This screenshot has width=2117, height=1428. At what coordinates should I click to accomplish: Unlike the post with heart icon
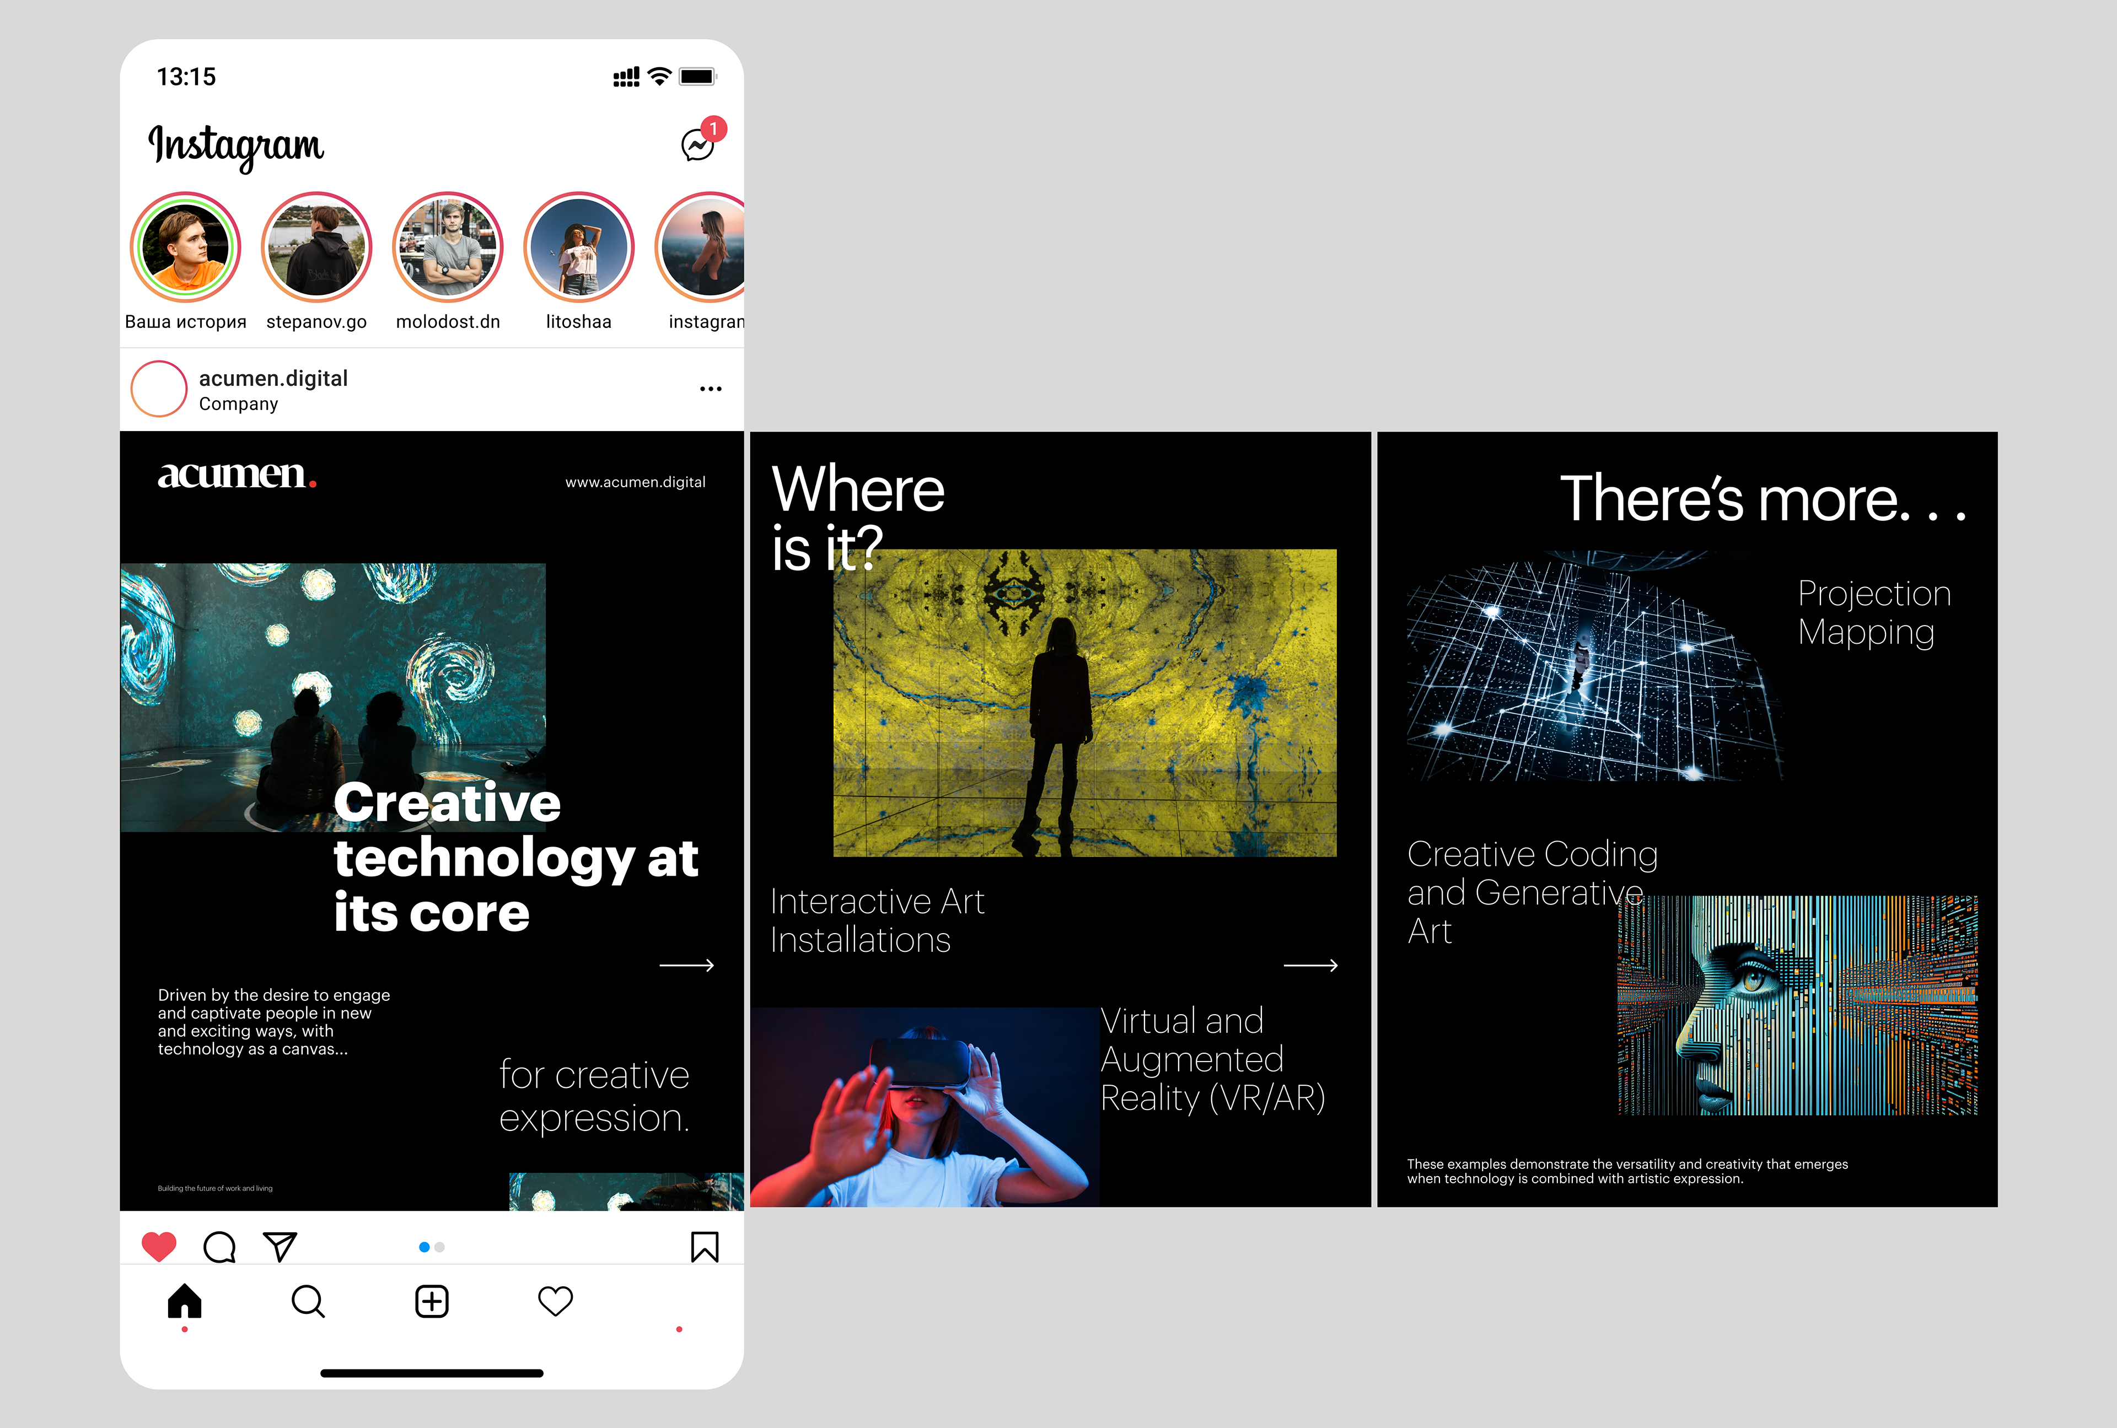(x=159, y=1247)
